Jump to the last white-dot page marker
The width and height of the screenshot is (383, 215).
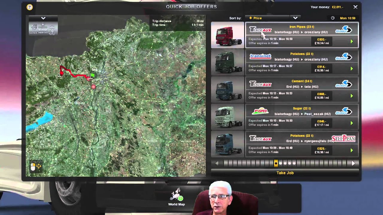[x=294, y=163]
